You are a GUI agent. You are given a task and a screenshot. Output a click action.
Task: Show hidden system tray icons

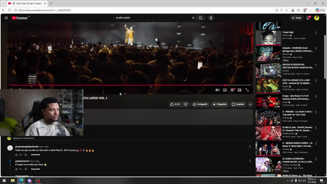[288, 181]
